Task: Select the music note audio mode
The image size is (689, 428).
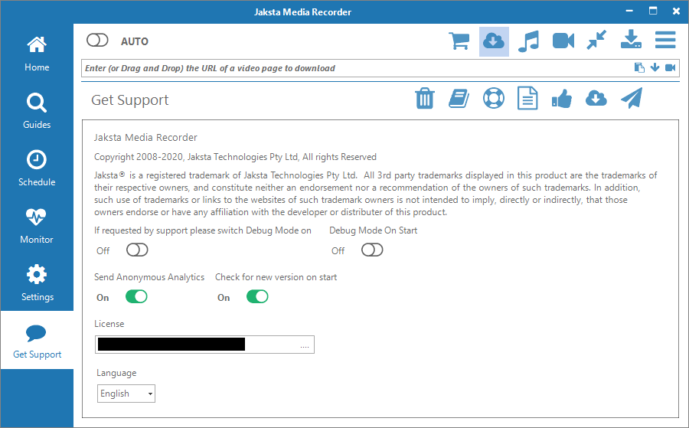Action: [x=528, y=41]
